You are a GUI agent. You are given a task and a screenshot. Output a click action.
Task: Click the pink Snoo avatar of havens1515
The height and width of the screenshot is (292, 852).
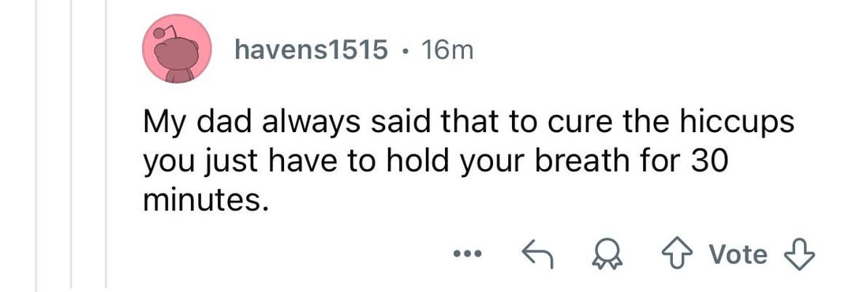click(x=177, y=49)
